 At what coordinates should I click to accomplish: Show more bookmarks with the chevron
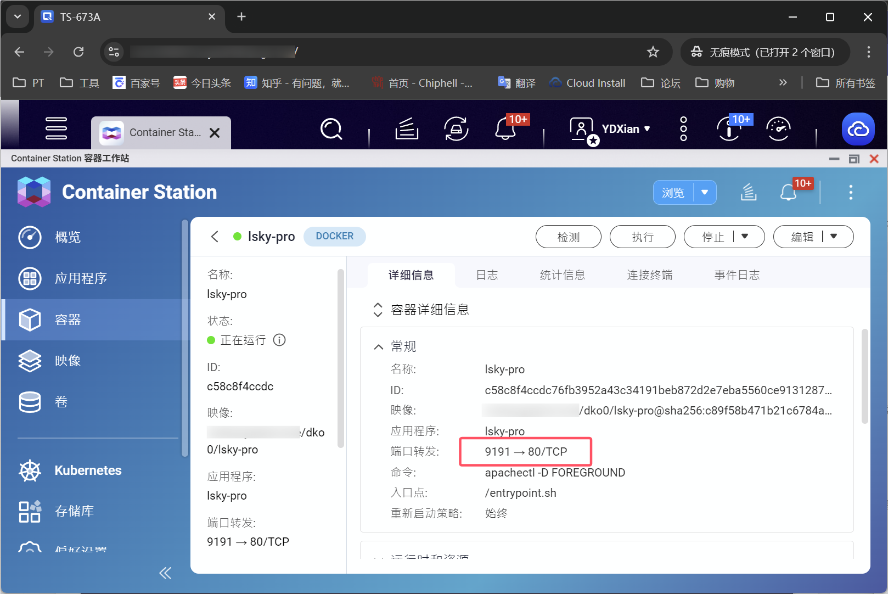[783, 82]
